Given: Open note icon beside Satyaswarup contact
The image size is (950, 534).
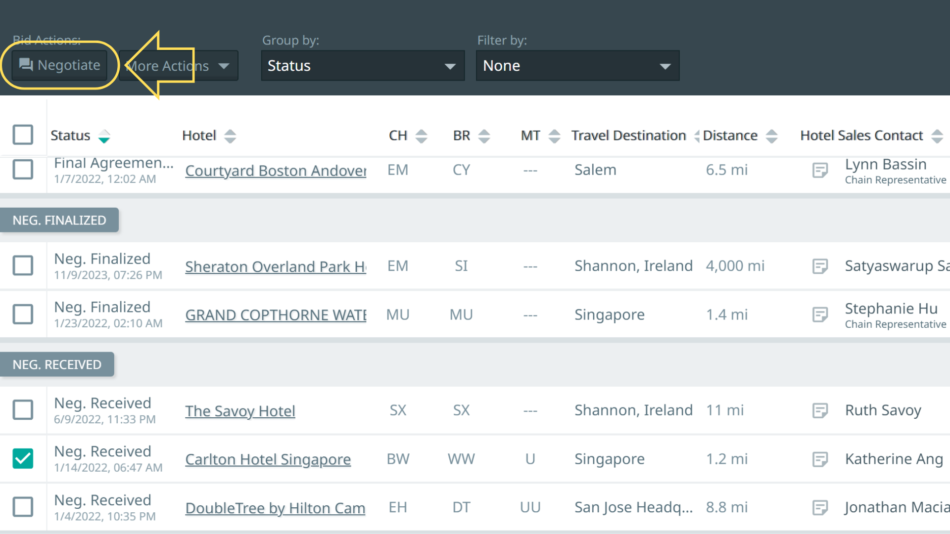Looking at the screenshot, I should (820, 267).
